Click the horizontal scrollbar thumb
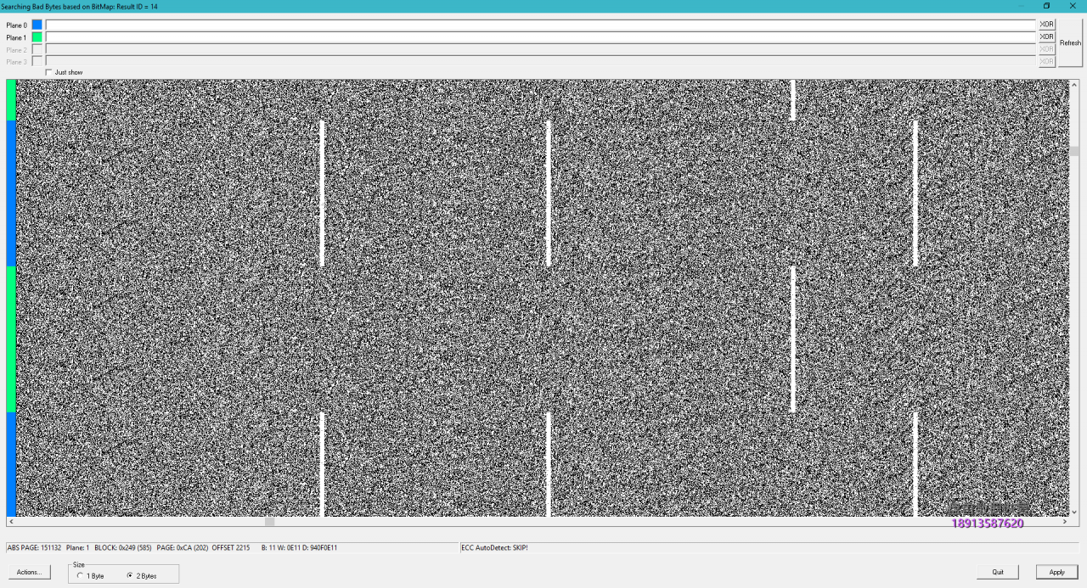Image resolution: width=1087 pixels, height=588 pixels. 270,521
